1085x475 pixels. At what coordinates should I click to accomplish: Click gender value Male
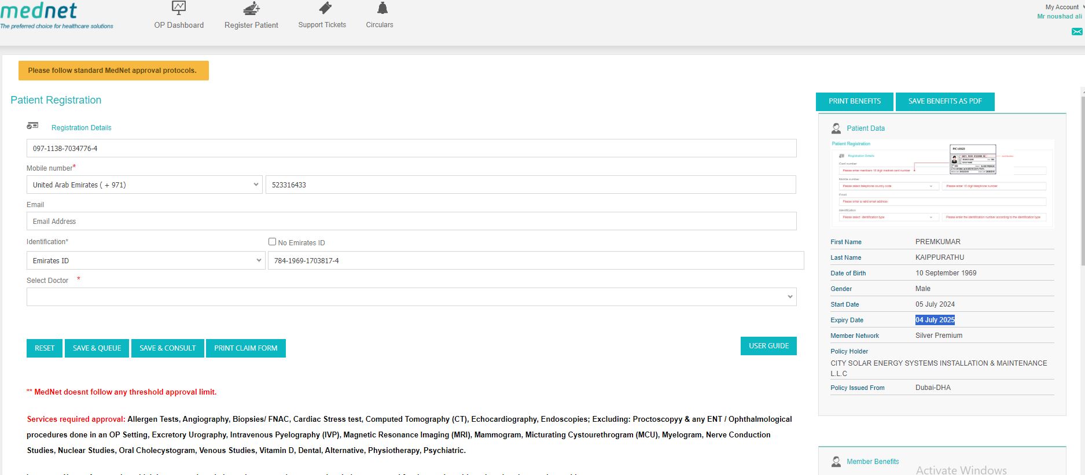(923, 289)
